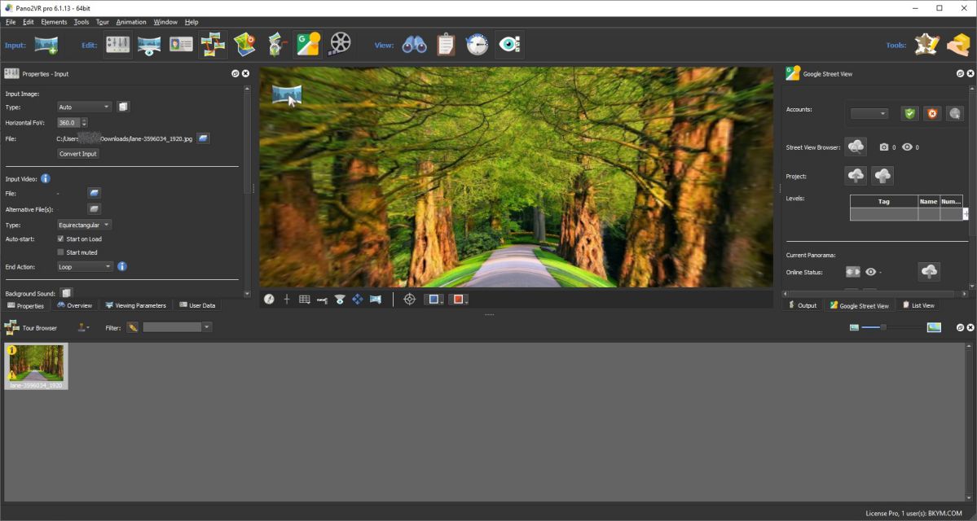Image resolution: width=977 pixels, height=521 pixels.
Task: Click the User Data ID card icon
Action: (x=181, y=45)
